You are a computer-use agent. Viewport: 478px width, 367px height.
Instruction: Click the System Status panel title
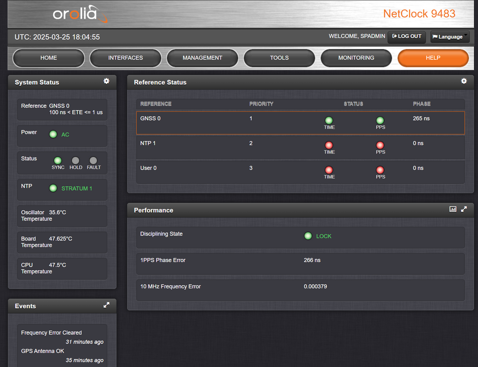[37, 82]
